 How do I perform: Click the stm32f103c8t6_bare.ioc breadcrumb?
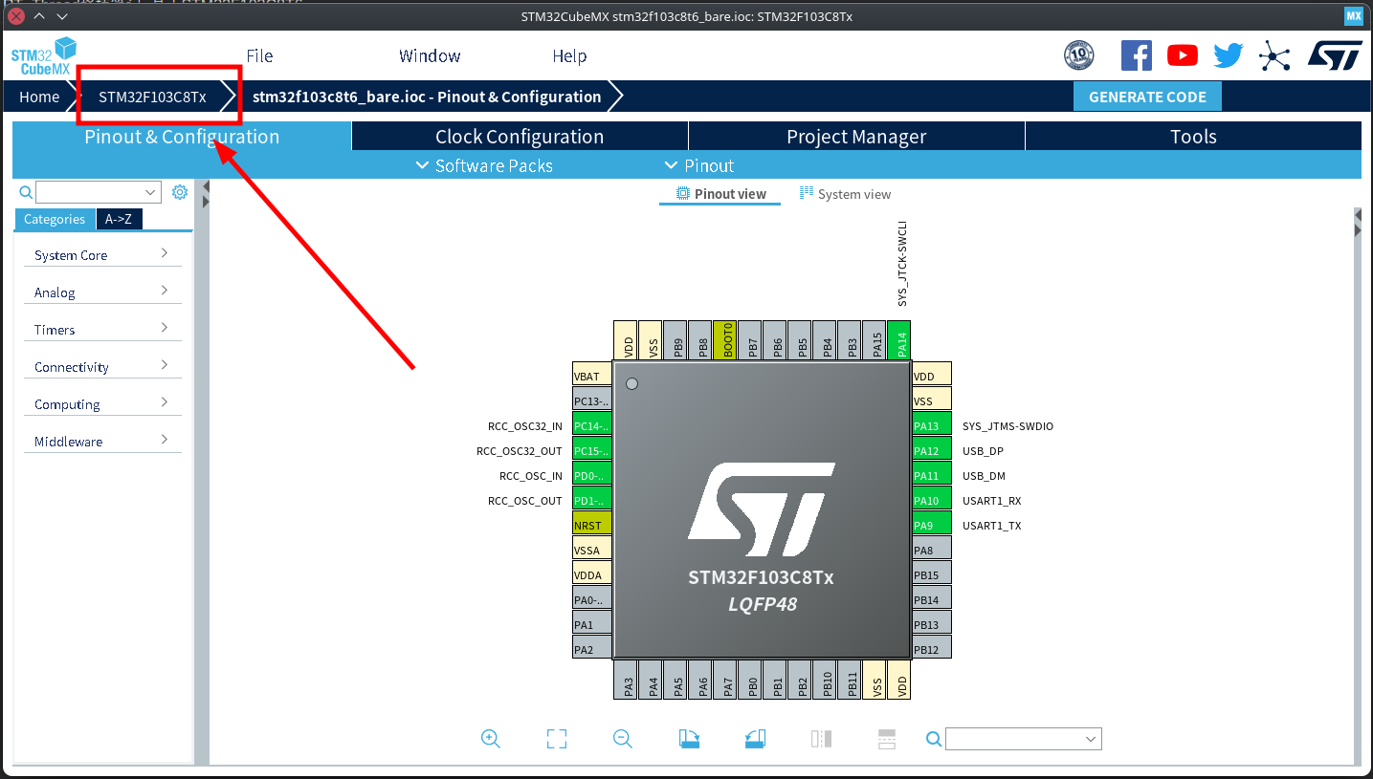[x=427, y=97]
